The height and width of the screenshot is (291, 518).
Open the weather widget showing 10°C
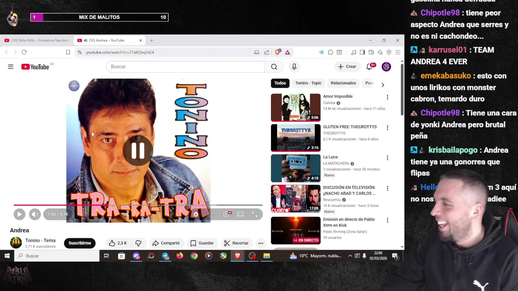point(316,256)
